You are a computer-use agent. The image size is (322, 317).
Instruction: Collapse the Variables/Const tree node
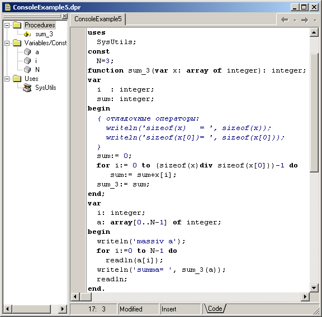point(7,43)
